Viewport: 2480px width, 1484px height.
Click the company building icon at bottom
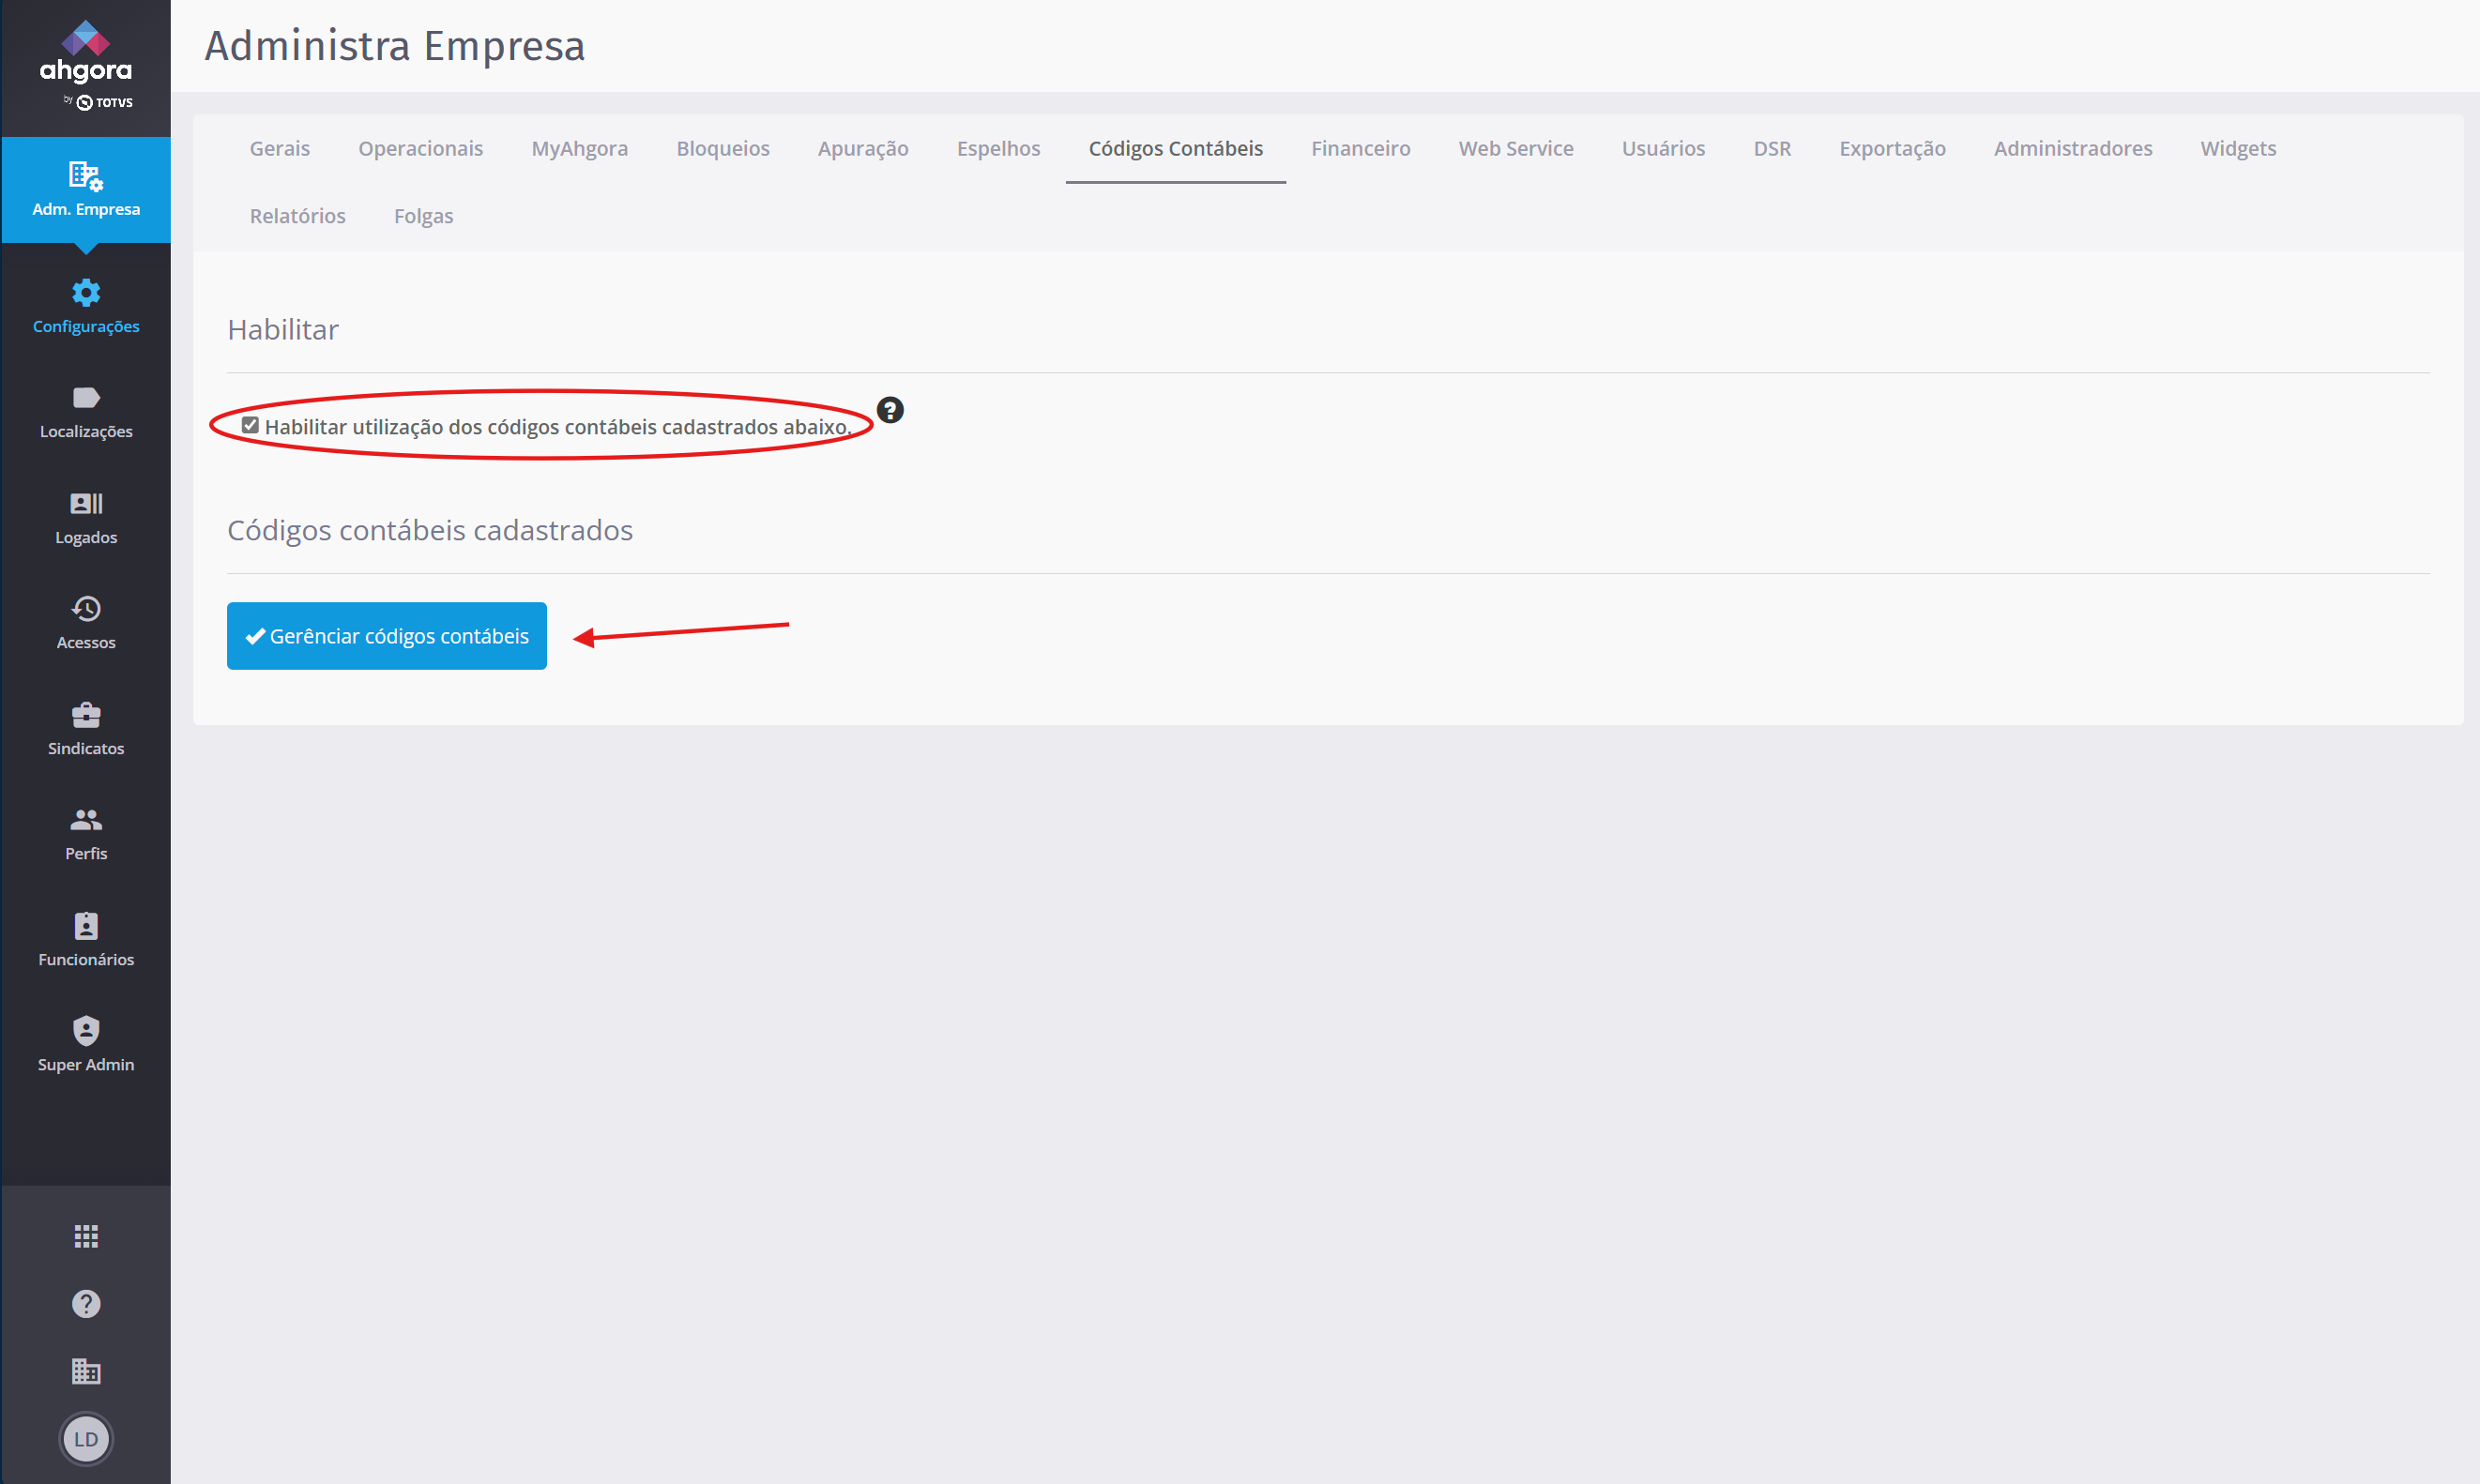click(x=86, y=1371)
